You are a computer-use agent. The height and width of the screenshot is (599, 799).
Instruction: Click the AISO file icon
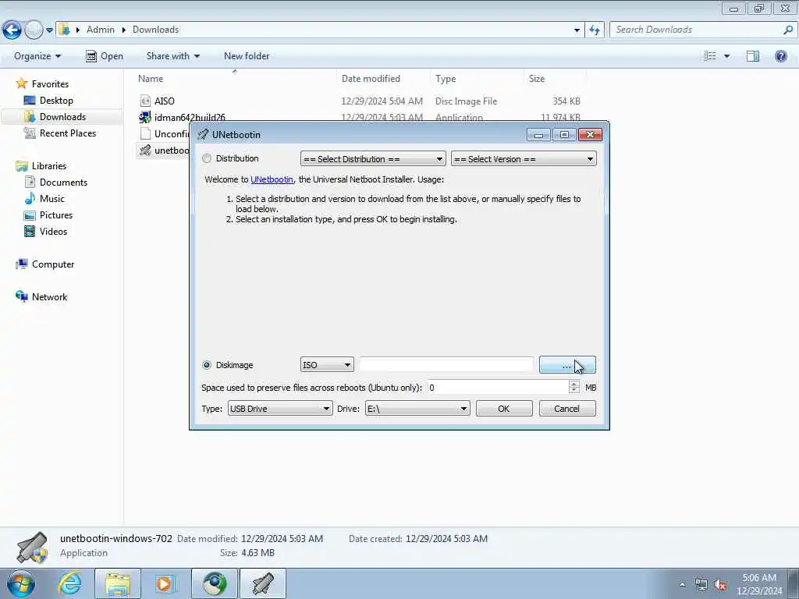pos(145,101)
